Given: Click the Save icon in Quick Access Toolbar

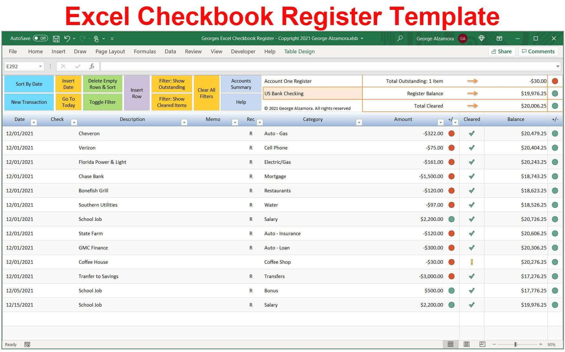Looking at the screenshot, I should tap(56, 38).
